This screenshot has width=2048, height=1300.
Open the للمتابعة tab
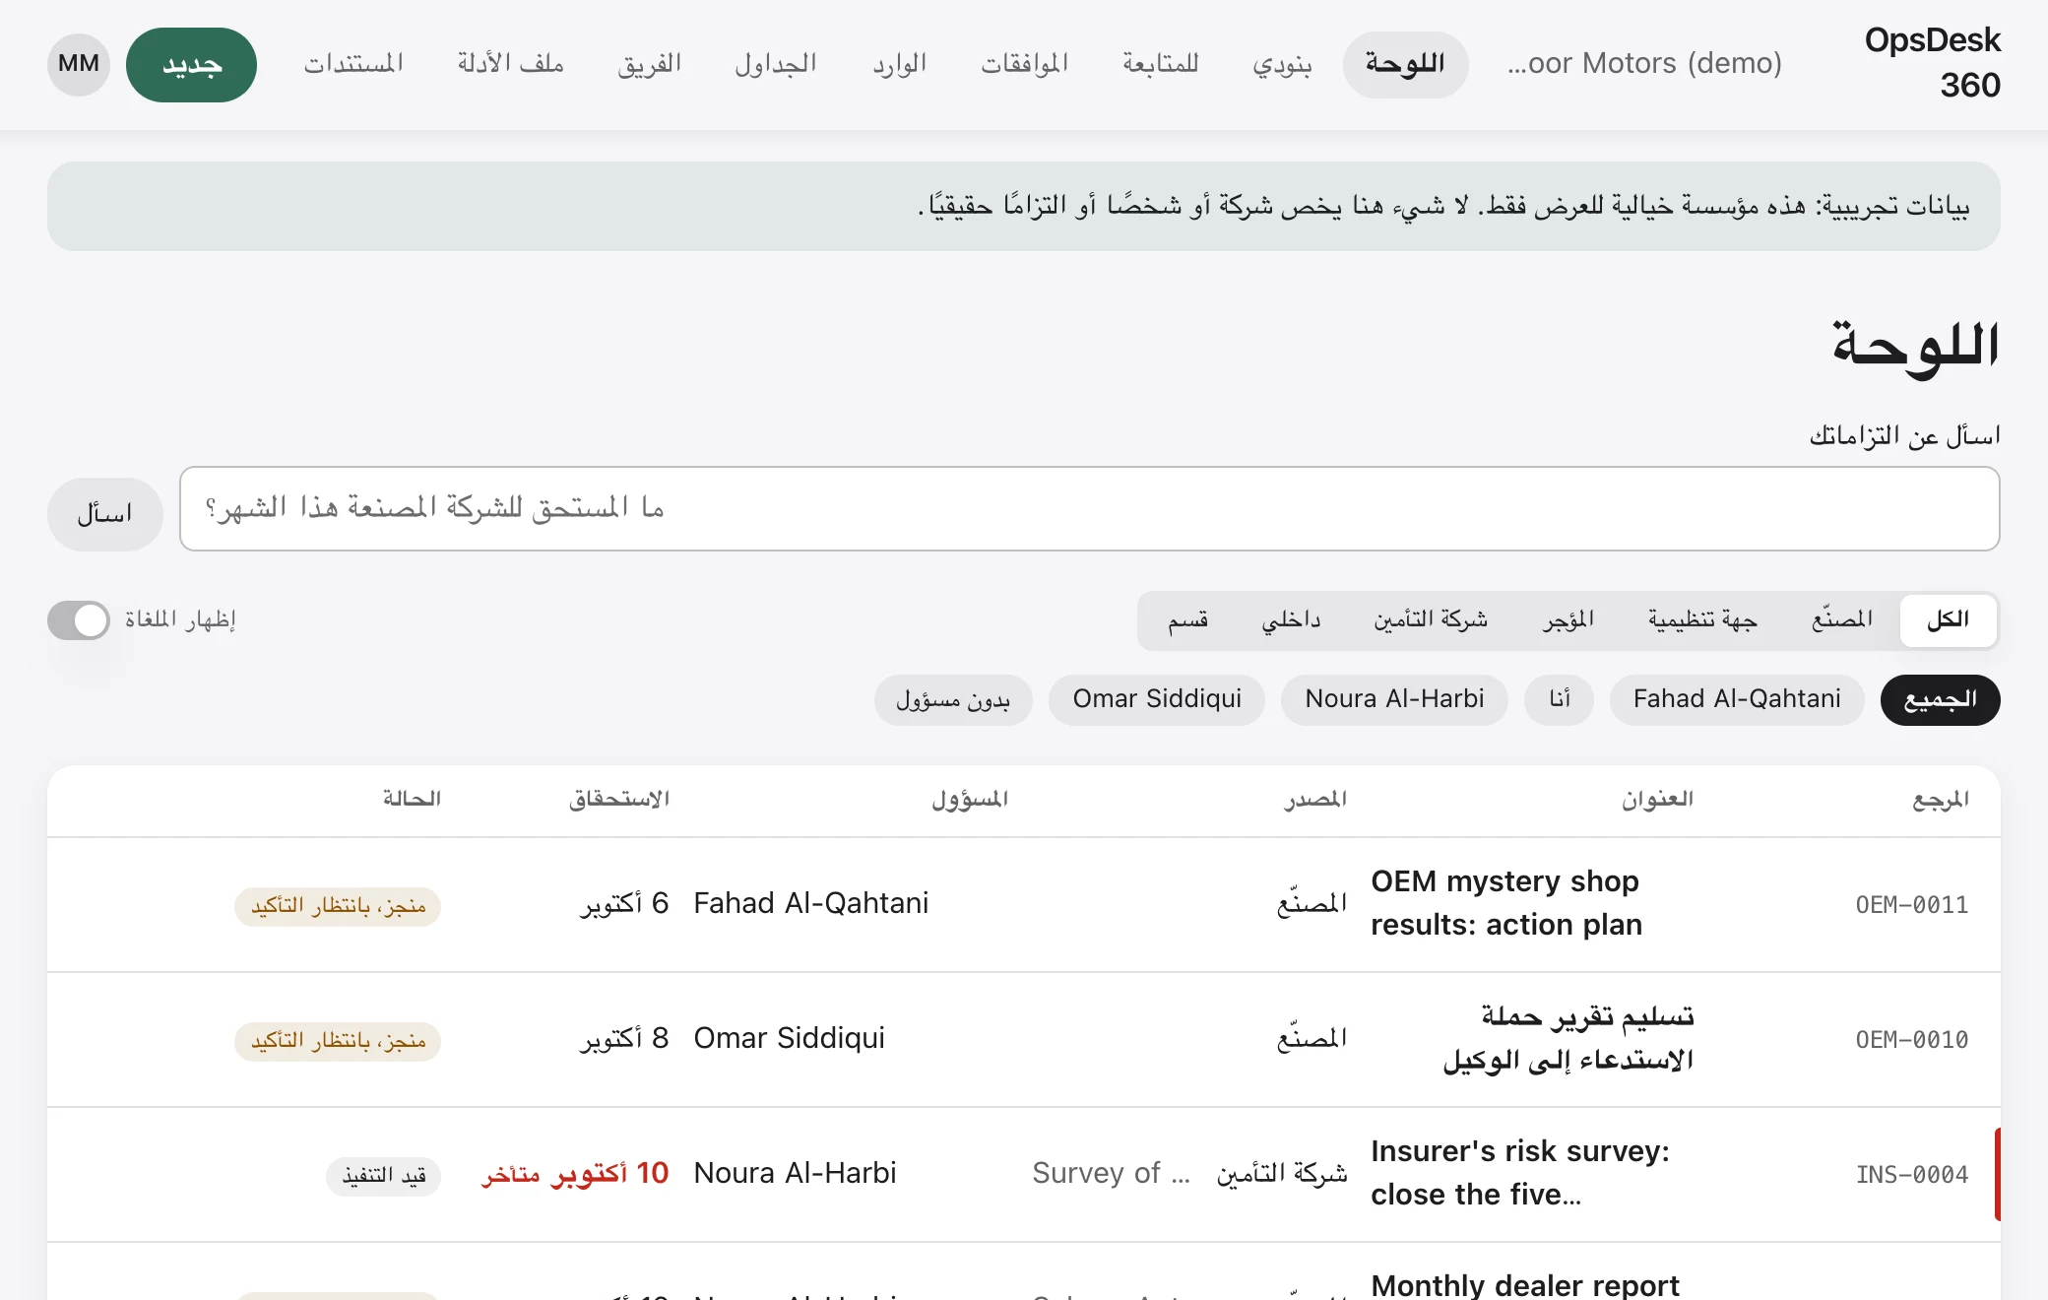(1160, 64)
